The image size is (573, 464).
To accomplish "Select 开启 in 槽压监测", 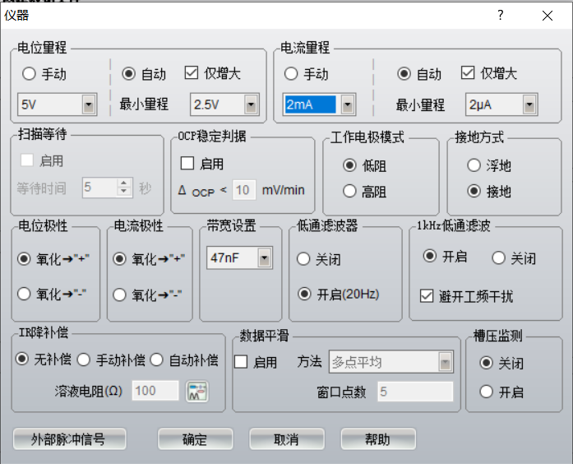I will pyautogui.click(x=486, y=392).
